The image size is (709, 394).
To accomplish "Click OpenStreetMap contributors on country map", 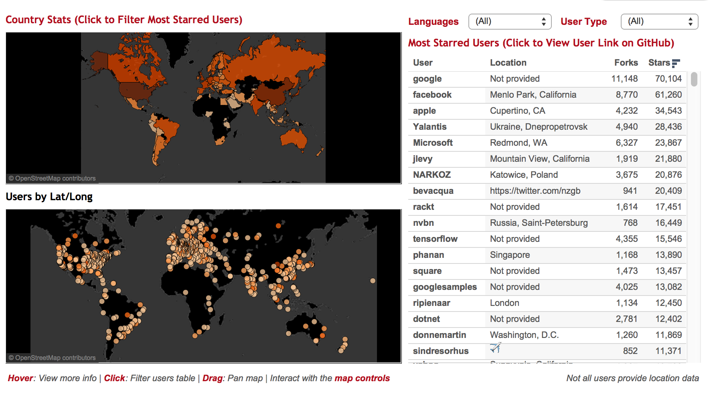I will click(x=52, y=179).
